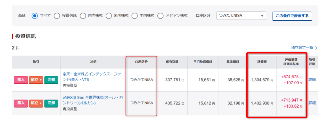The width and height of the screenshot is (328, 123).
Task: Click the 1,402,938 円 valuation cell
Action: [262, 103]
